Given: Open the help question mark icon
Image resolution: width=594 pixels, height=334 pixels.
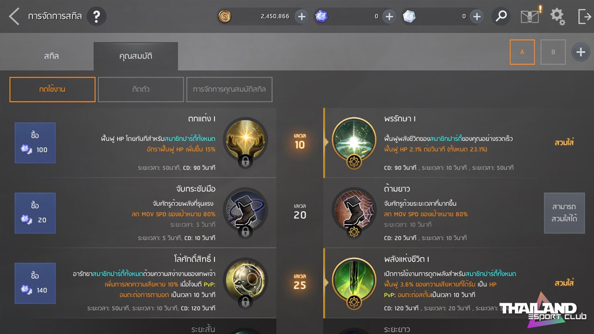Looking at the screenshot, I should pyautogui.click(x=97, y=17).
